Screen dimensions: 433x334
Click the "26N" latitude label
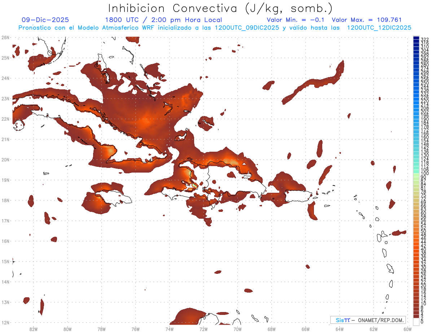(5, 37)
